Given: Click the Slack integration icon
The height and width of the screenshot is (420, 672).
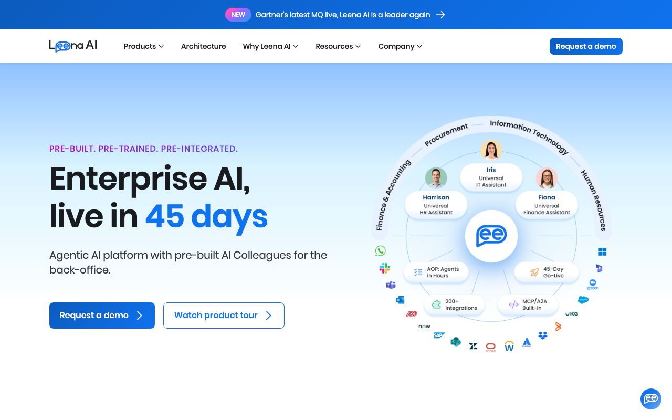Looking at the screenshot, I should tap(385, 268).
